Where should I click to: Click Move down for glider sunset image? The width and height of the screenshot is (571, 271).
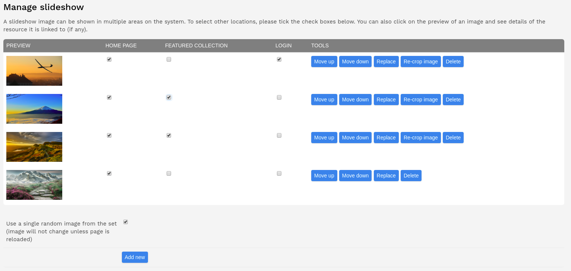coord(355,62)
